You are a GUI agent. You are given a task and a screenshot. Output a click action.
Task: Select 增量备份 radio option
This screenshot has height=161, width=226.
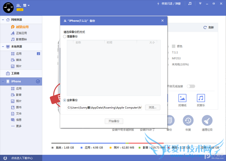click(x=64, y=37)
